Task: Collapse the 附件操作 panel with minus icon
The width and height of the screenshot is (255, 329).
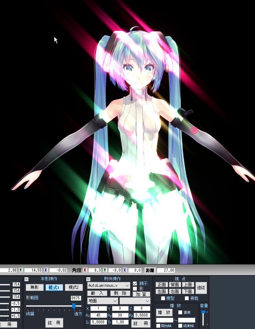Action: [88, 279]
